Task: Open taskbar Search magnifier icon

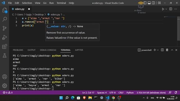Action: (67, 98)
